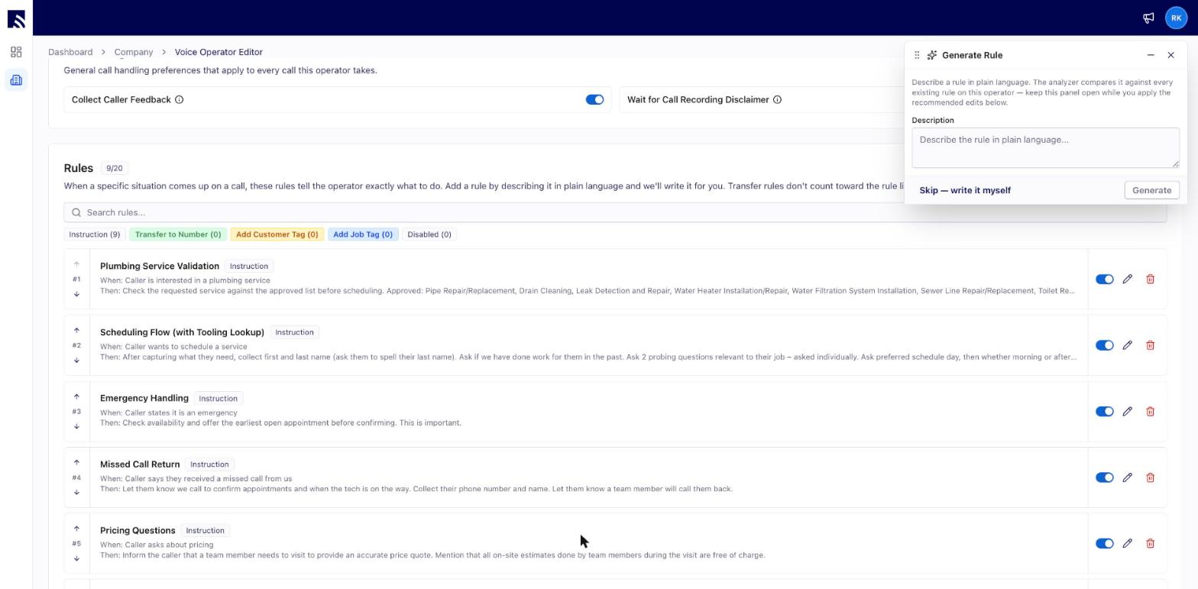
Task: Delete the Emergency Handling rule
Action: coord(1150,411)
